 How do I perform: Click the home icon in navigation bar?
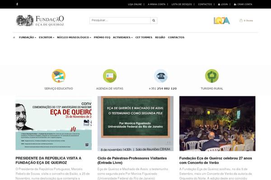tap(14, 37)
